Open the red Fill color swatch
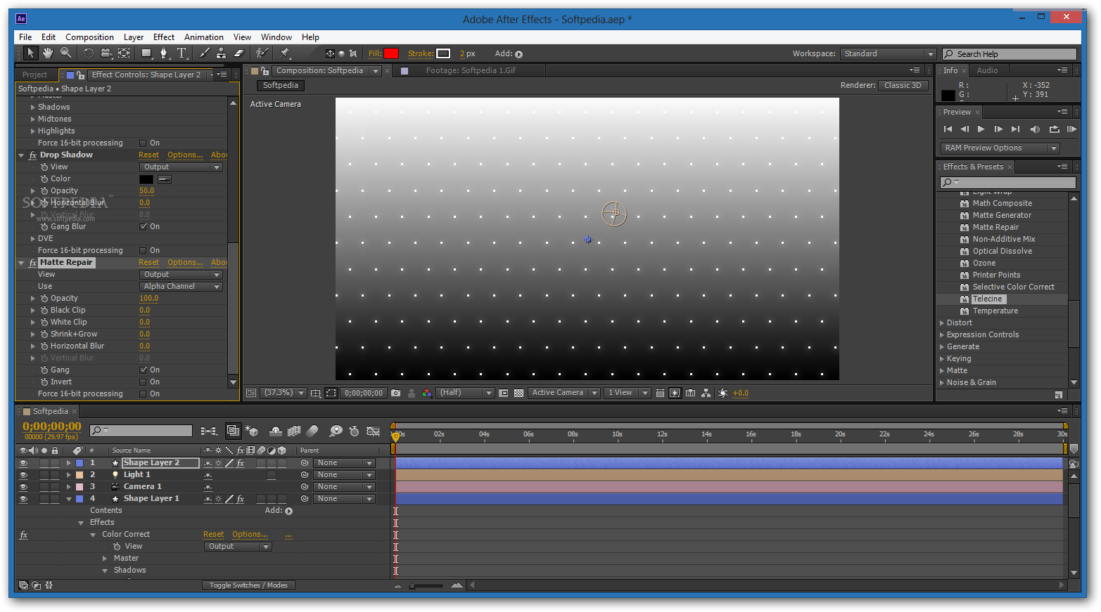This screenshot has width=1101, height=612. 391,54
